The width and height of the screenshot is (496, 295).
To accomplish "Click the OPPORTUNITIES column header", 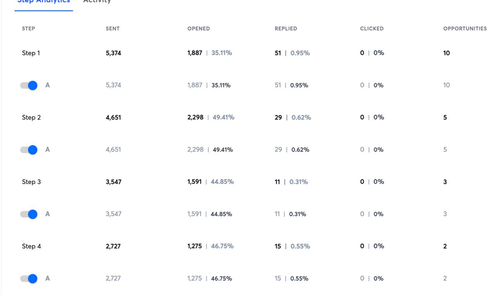I will (465, 29).
